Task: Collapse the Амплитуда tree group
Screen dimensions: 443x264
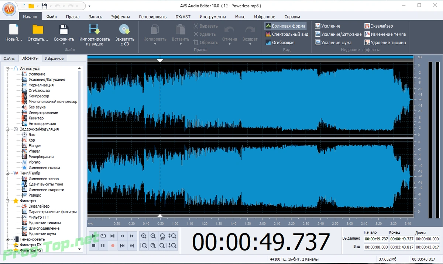Action: (7, 69)
